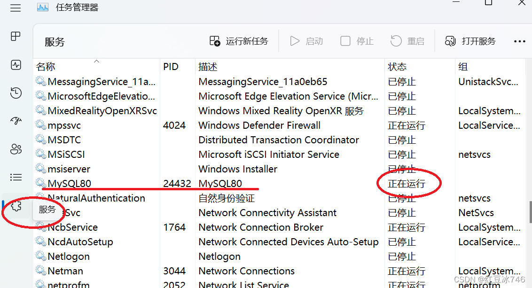Click PID 24432 of MySQL80

click(x=177, y=184)
